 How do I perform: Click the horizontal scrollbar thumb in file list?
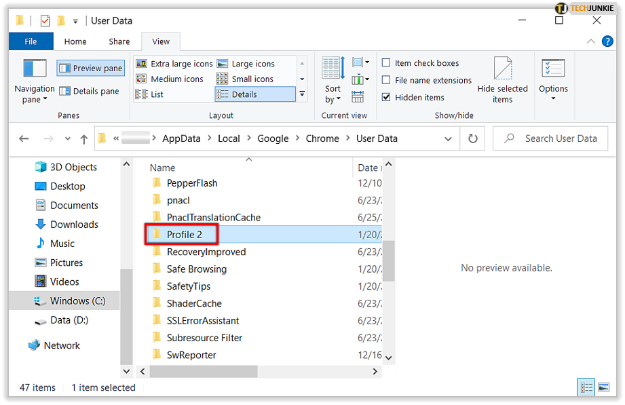[204, 372]
